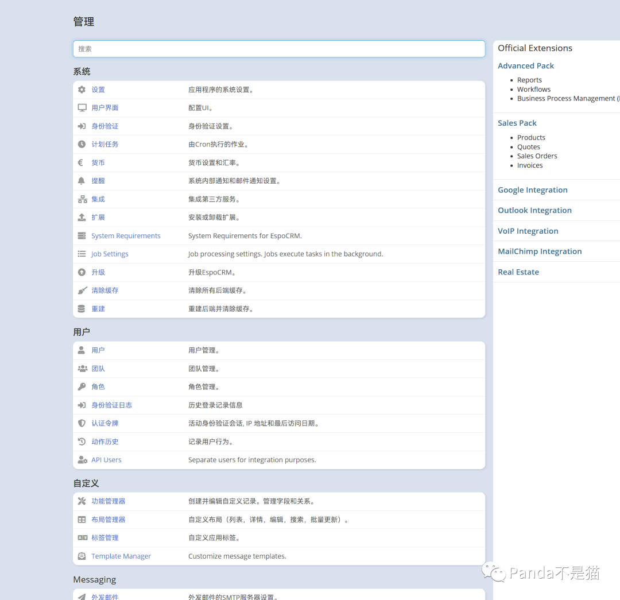Open 计划任务 scheduled jobs
The height and width of the screenshot is (600, 620).
[105, 144]
